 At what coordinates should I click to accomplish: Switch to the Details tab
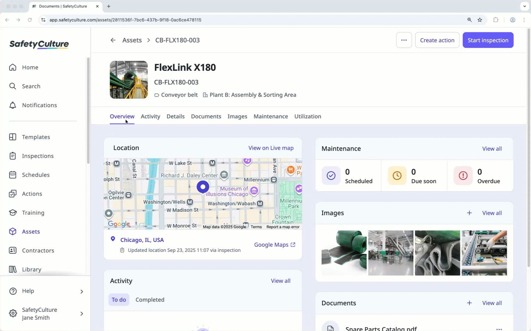175,116
